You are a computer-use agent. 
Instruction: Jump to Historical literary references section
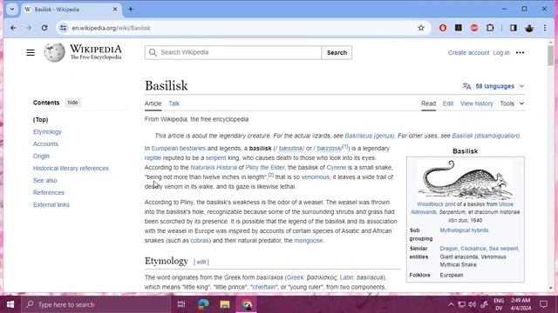[71, 168]
